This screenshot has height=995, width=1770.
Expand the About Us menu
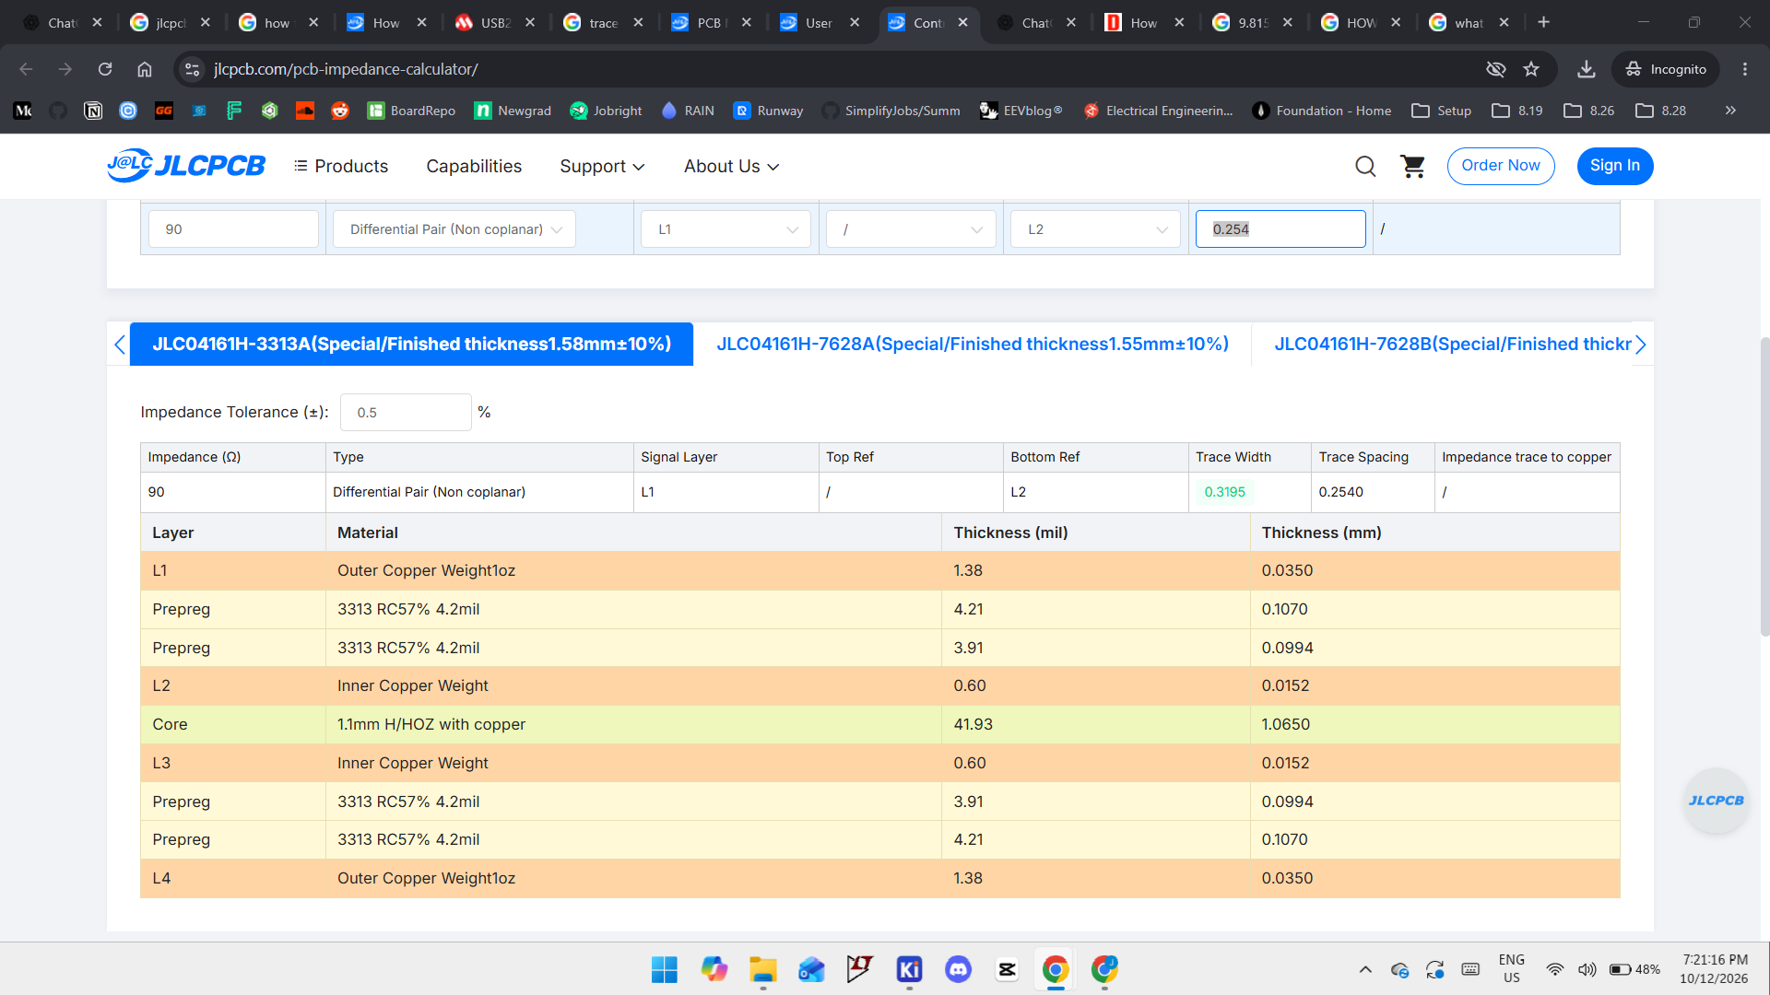[x=731, y=167]
